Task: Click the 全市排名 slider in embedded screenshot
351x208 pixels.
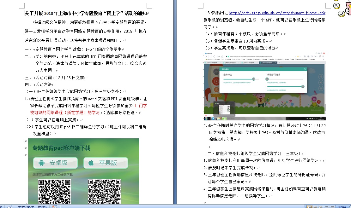Action: pyautogui.click(x=239, y=79)
